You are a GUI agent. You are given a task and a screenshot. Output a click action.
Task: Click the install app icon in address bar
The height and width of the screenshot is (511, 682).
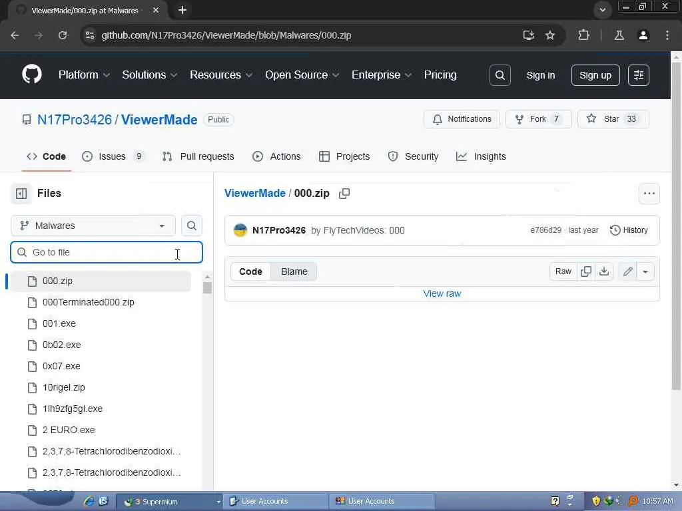(x=528, y=35)
